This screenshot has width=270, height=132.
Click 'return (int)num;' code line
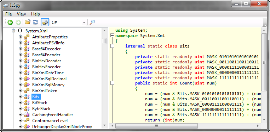(165, 120)
